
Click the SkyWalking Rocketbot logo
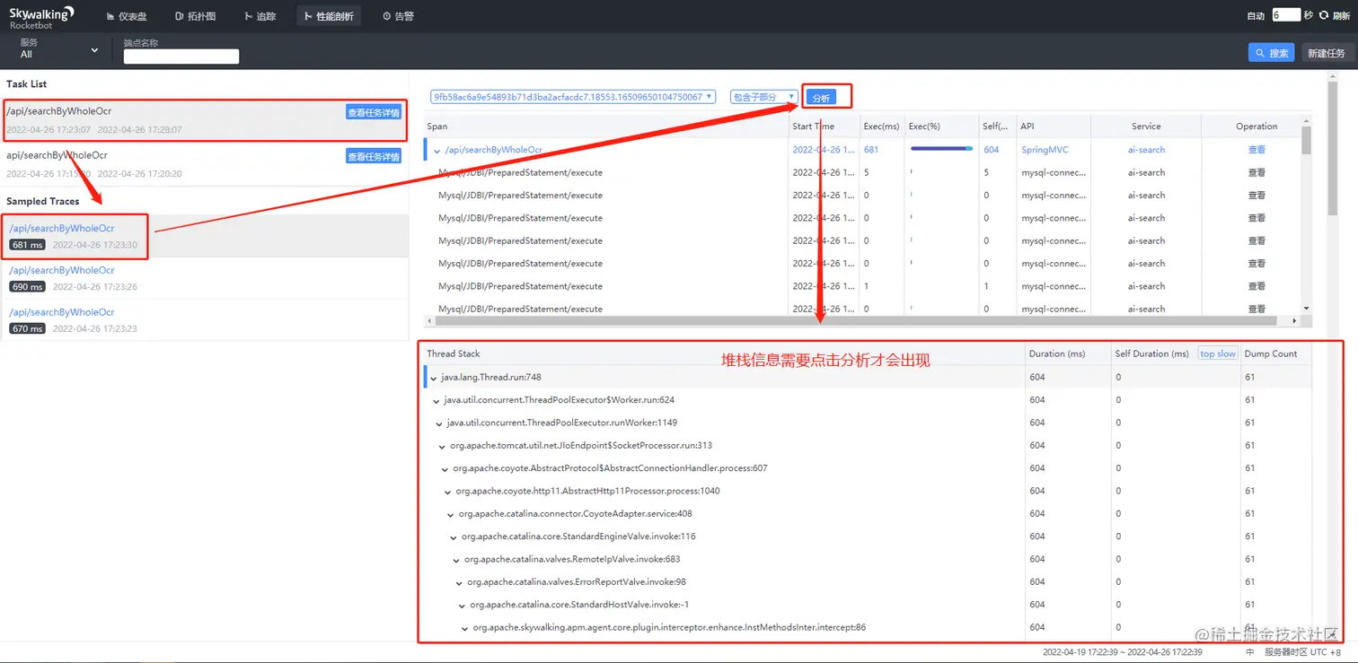pos(42,16)
